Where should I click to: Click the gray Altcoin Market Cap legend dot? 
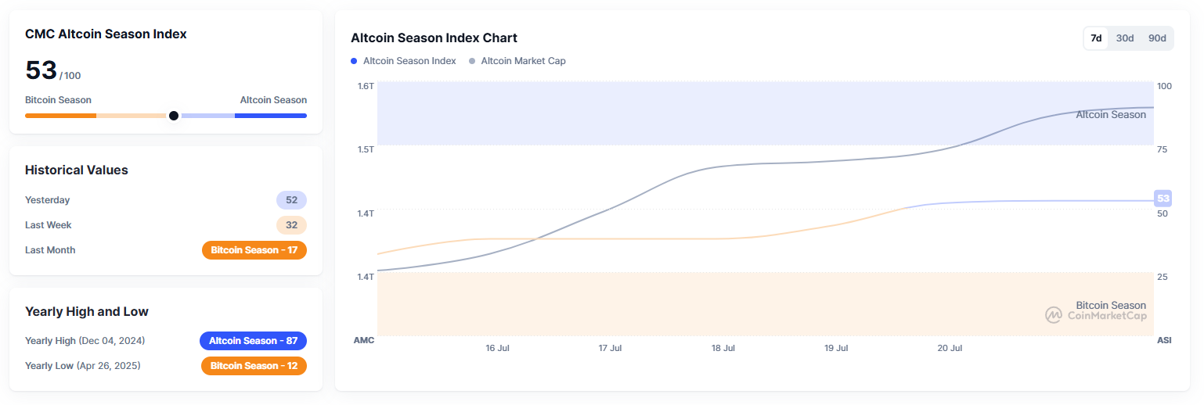coord(472,61)
